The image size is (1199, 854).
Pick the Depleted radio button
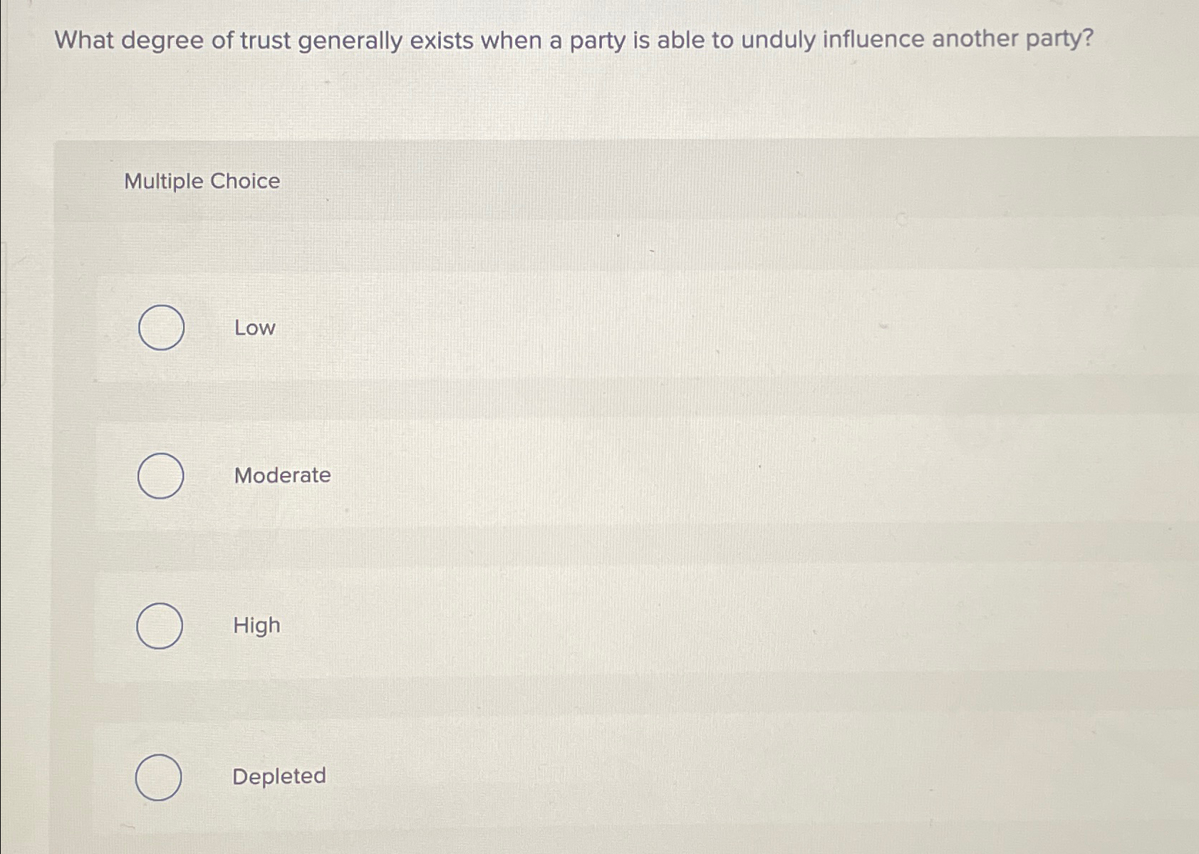pos(158,777)
